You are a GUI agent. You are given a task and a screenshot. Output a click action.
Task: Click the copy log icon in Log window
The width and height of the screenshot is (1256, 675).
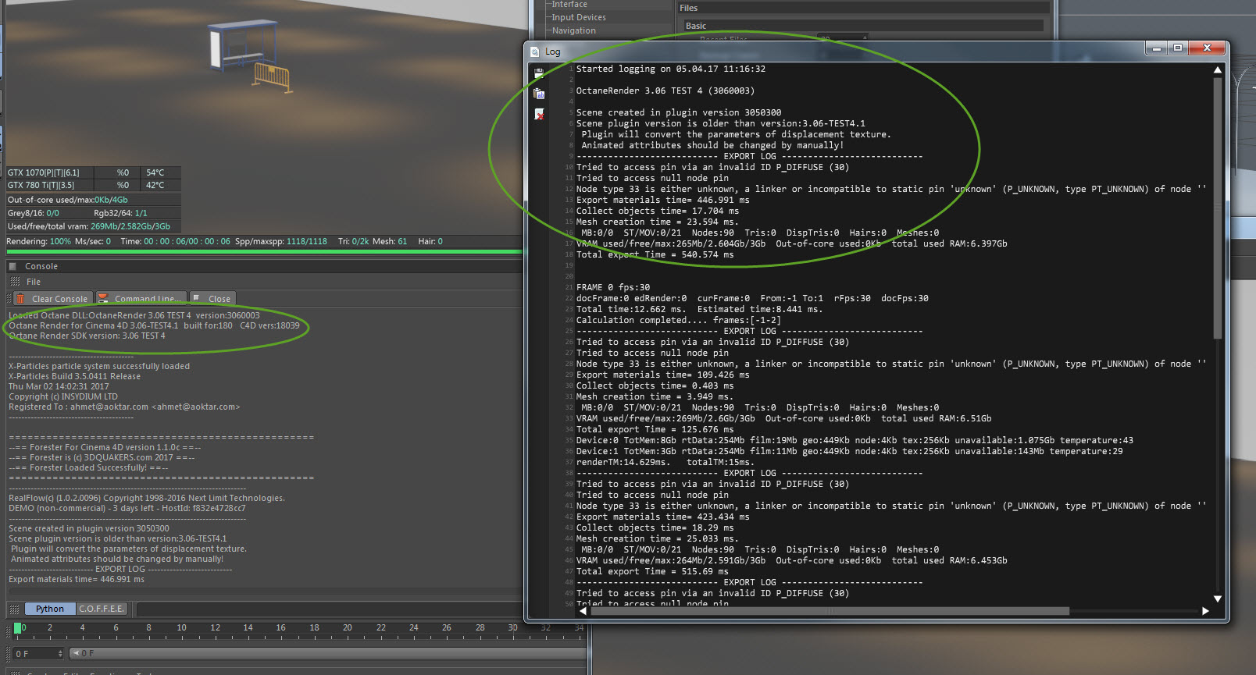pyautogui.click(x=539, y=94)
